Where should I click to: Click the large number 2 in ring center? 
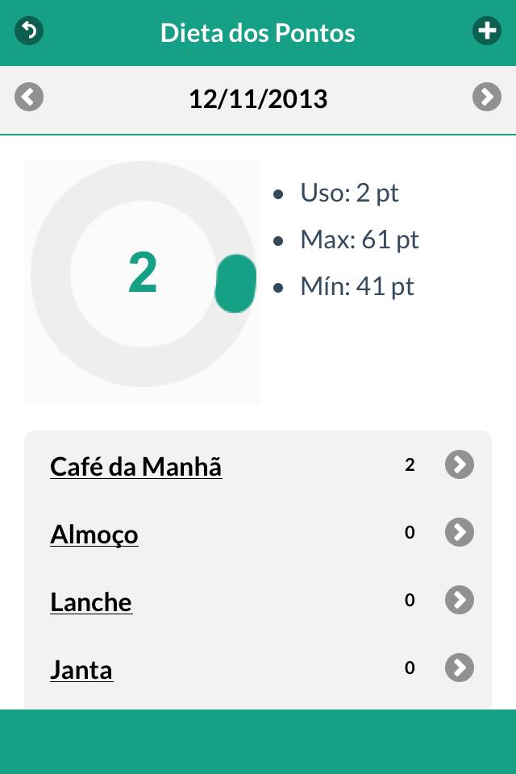pyautogui.click(x=143, y=274)
